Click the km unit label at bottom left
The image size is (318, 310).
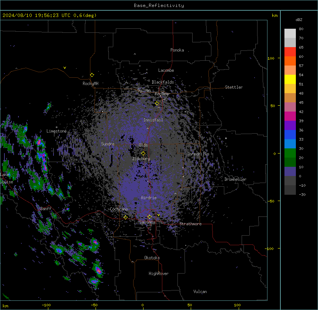coord(6,306)
